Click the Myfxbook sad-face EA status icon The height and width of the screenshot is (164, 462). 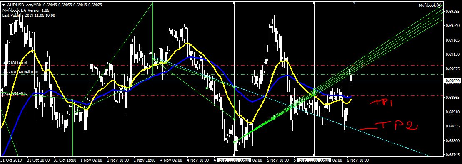pos(439,5)
